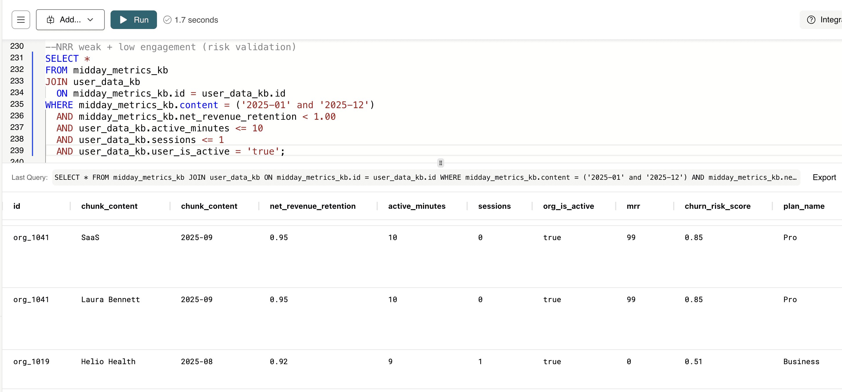Click the churn_risk_score column header
The width and height of the screenshot is (842, 392).
point(717,206)
